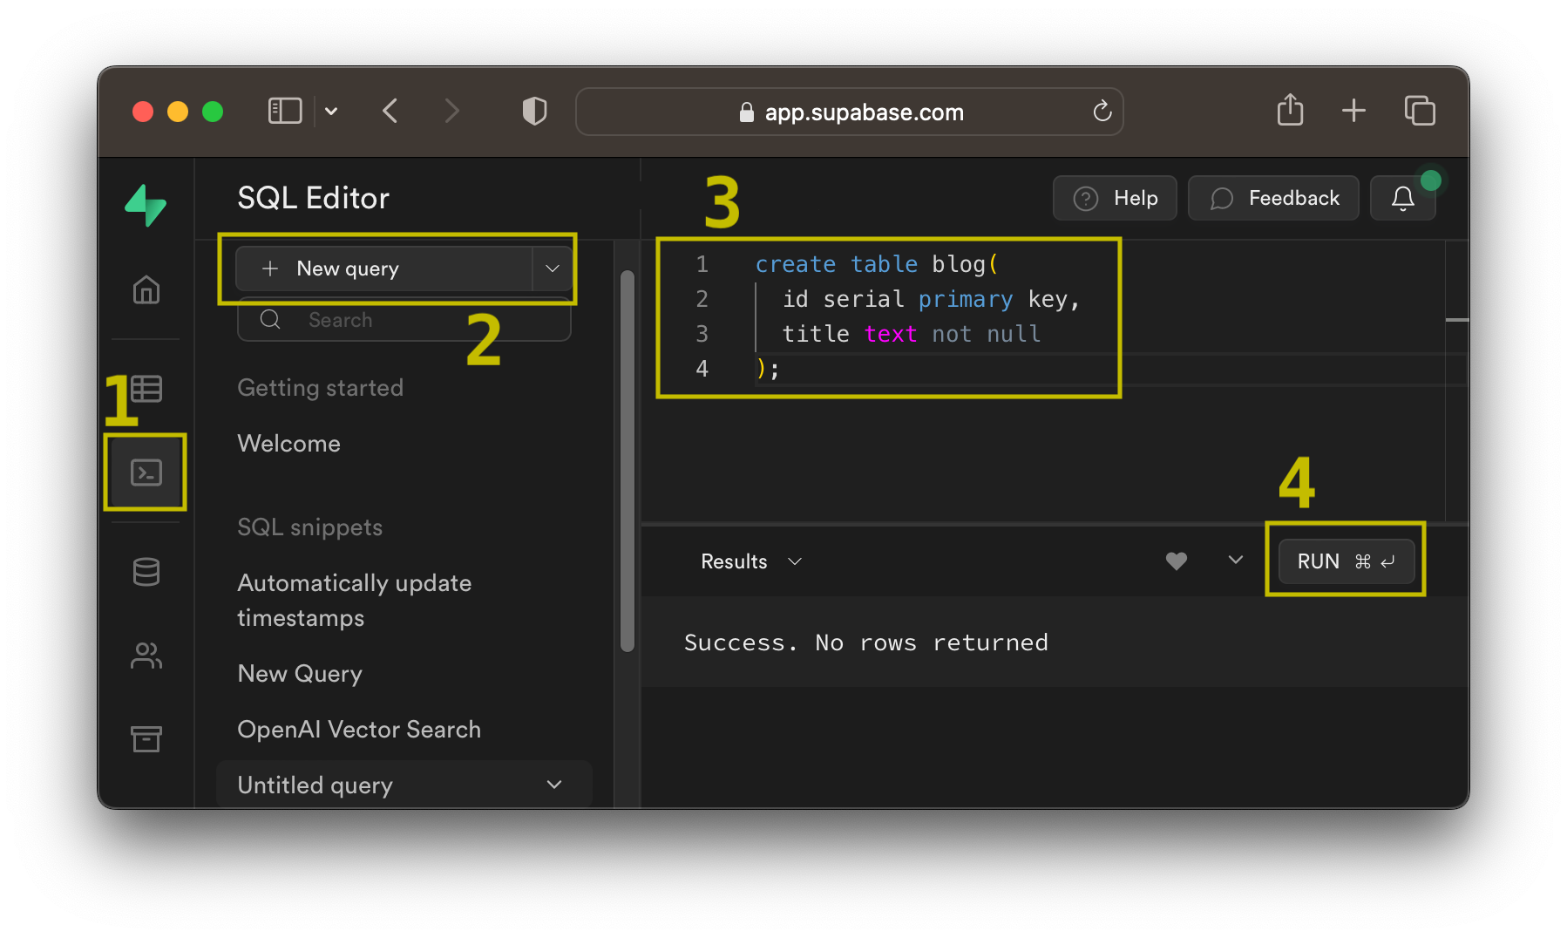Open the Feedback dialog

tap(1272, 198)
